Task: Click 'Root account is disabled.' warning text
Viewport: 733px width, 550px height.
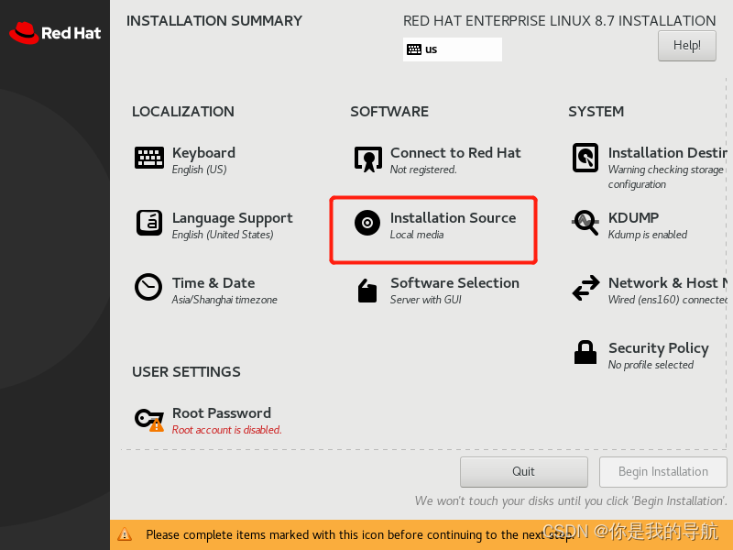Action: 226,430
